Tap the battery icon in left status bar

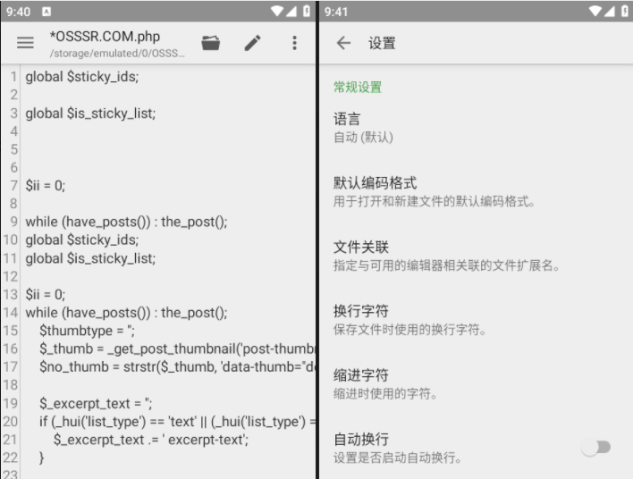click(307, 11)
